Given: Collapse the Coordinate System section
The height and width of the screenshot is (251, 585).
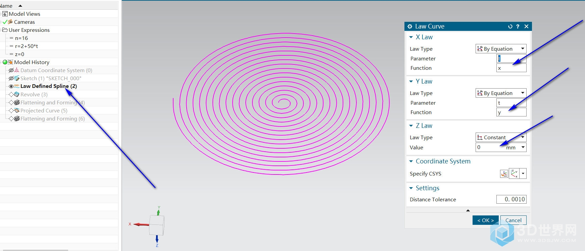Looking at the screenshot, I should 411,161.
